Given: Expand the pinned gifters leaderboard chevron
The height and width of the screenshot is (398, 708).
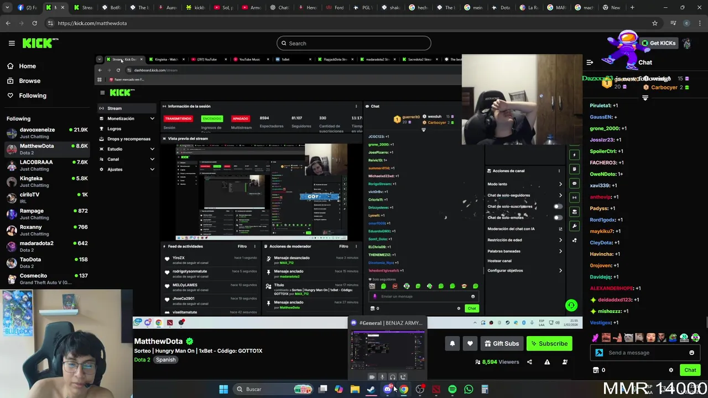Looking at the screenshot, I should (x=645, y=98).
